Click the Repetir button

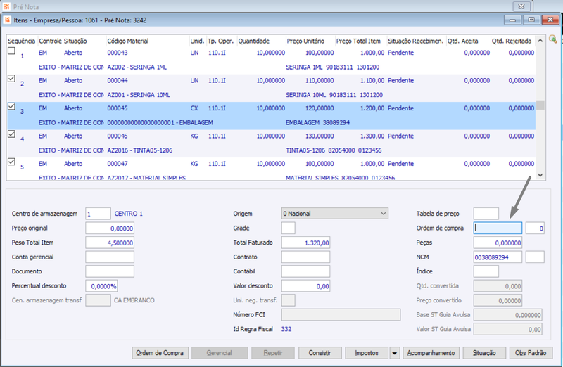(x=273, y=353)
